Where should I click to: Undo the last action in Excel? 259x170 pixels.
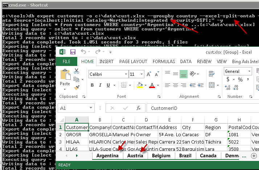point(83,52)
